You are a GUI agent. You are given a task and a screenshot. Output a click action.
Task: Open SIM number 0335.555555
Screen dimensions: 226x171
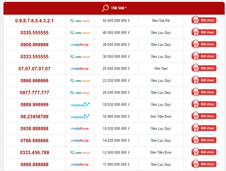click(x=34, y=33)
